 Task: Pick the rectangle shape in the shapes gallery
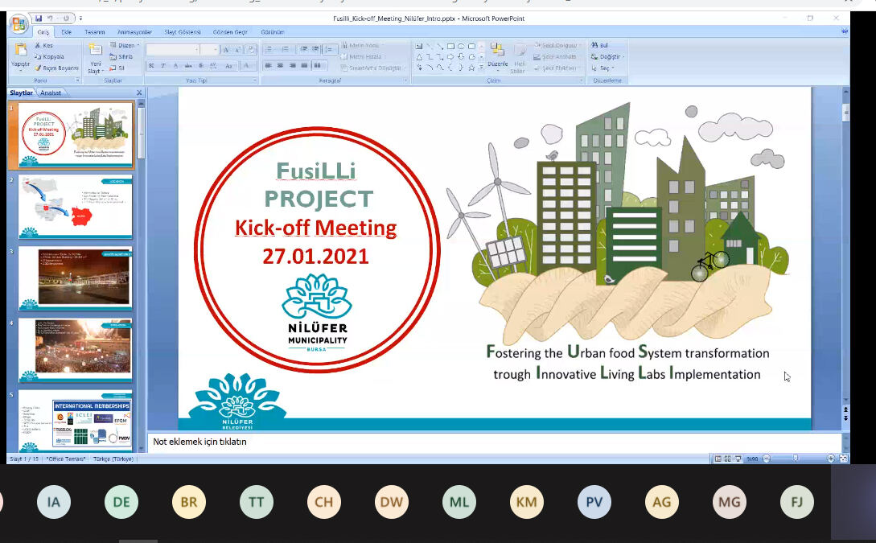point(450,46)
